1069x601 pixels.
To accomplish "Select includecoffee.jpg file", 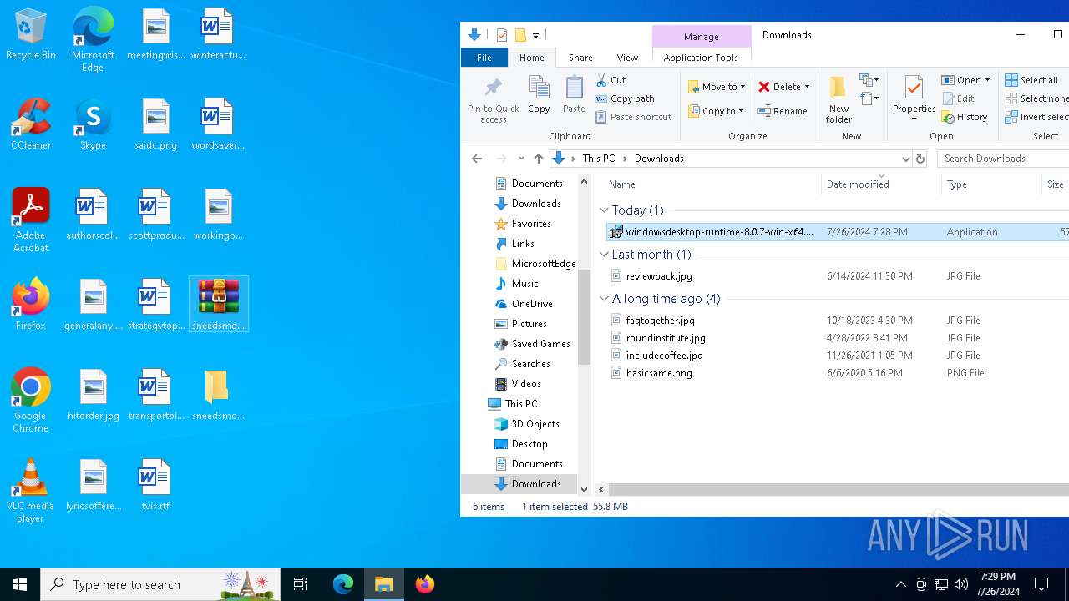I will 664,356.
